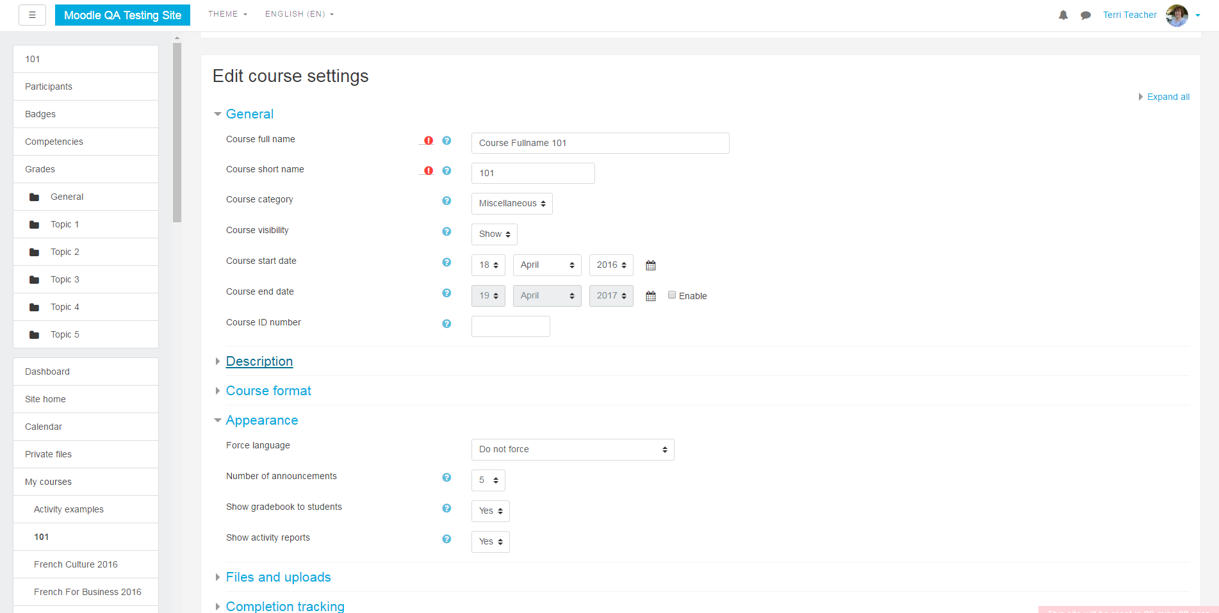Open Site home
1219x613 pixels.
coord(86,399)
